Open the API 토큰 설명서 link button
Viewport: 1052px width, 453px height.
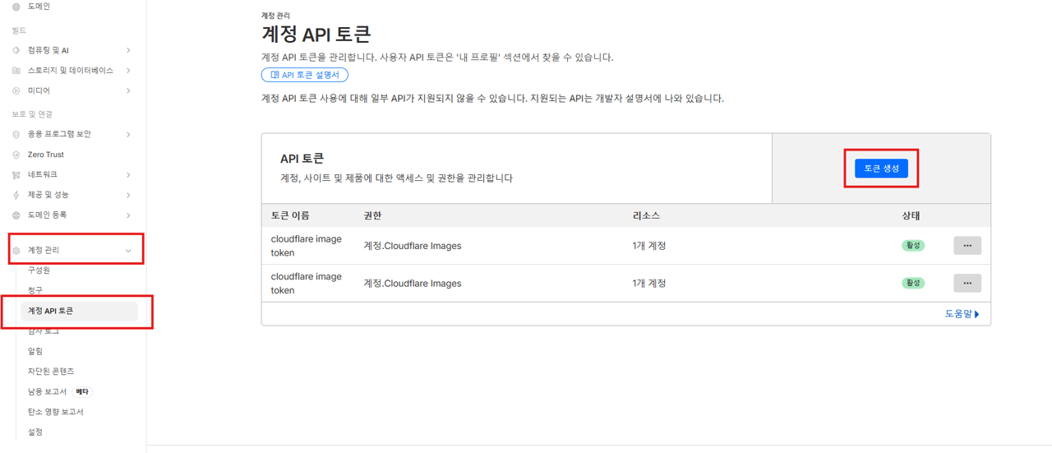pyautogui.click(x=305, y=75)
